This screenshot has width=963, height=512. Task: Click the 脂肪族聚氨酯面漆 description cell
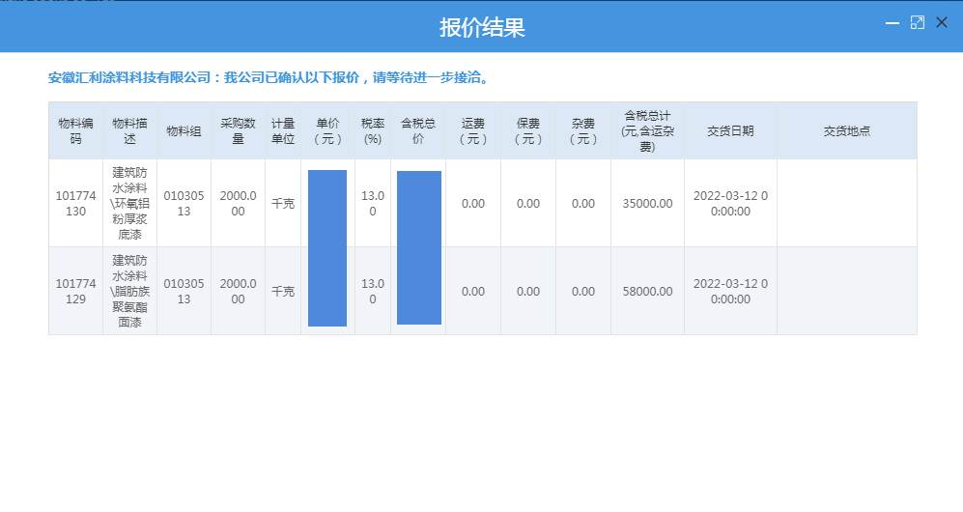click(x=129, y=291)
